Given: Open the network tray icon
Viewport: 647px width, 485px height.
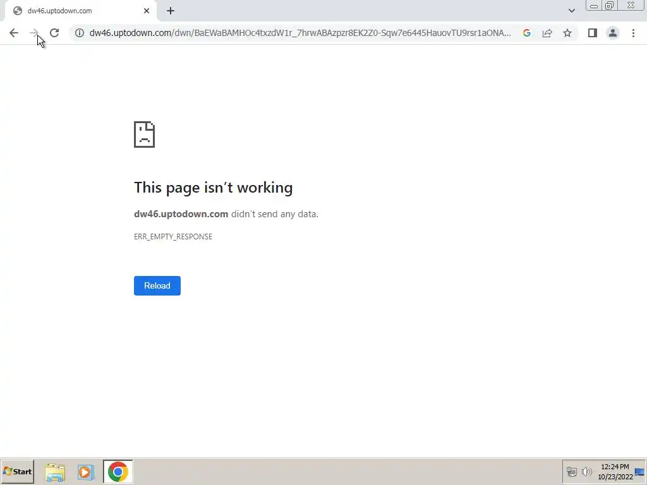Looking at the screenshot, I should 571,472.
